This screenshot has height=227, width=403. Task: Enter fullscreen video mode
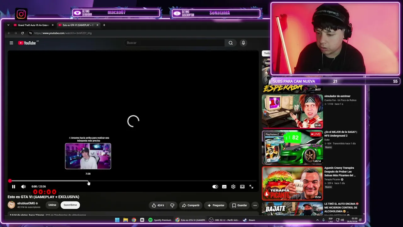(251, 187)
